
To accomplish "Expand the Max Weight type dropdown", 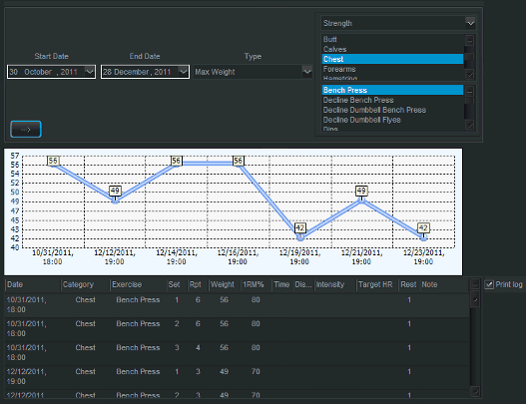I will click(307, 72).
